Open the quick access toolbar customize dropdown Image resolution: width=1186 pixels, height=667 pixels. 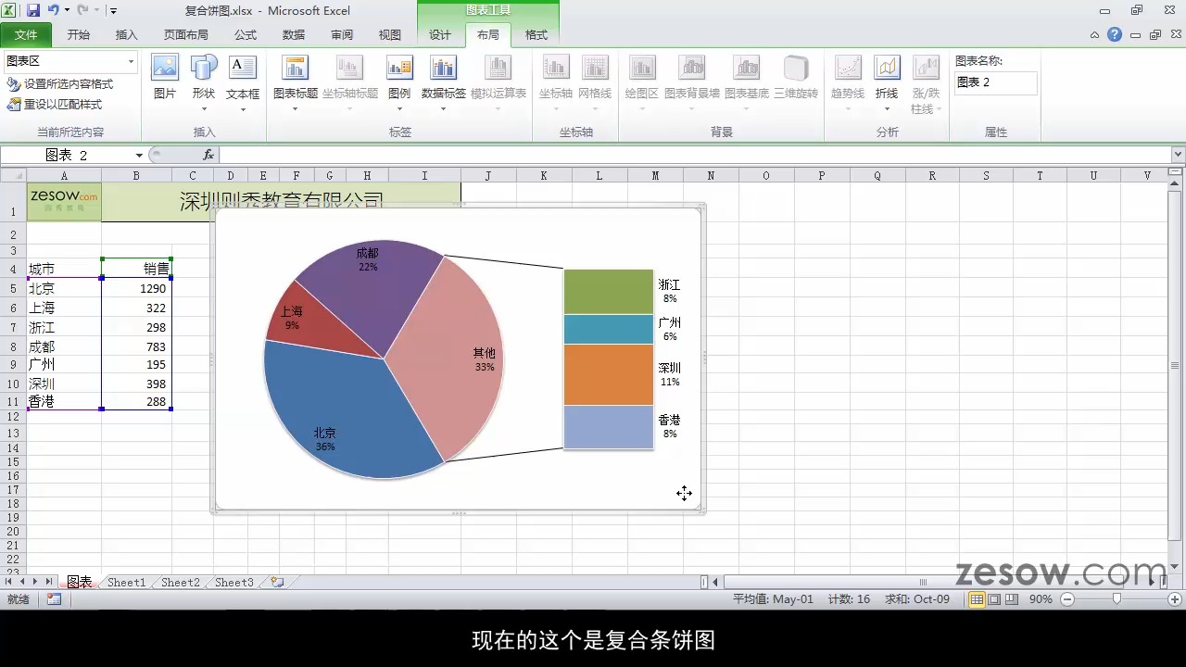pyautogui.click(x=113, y=11)
